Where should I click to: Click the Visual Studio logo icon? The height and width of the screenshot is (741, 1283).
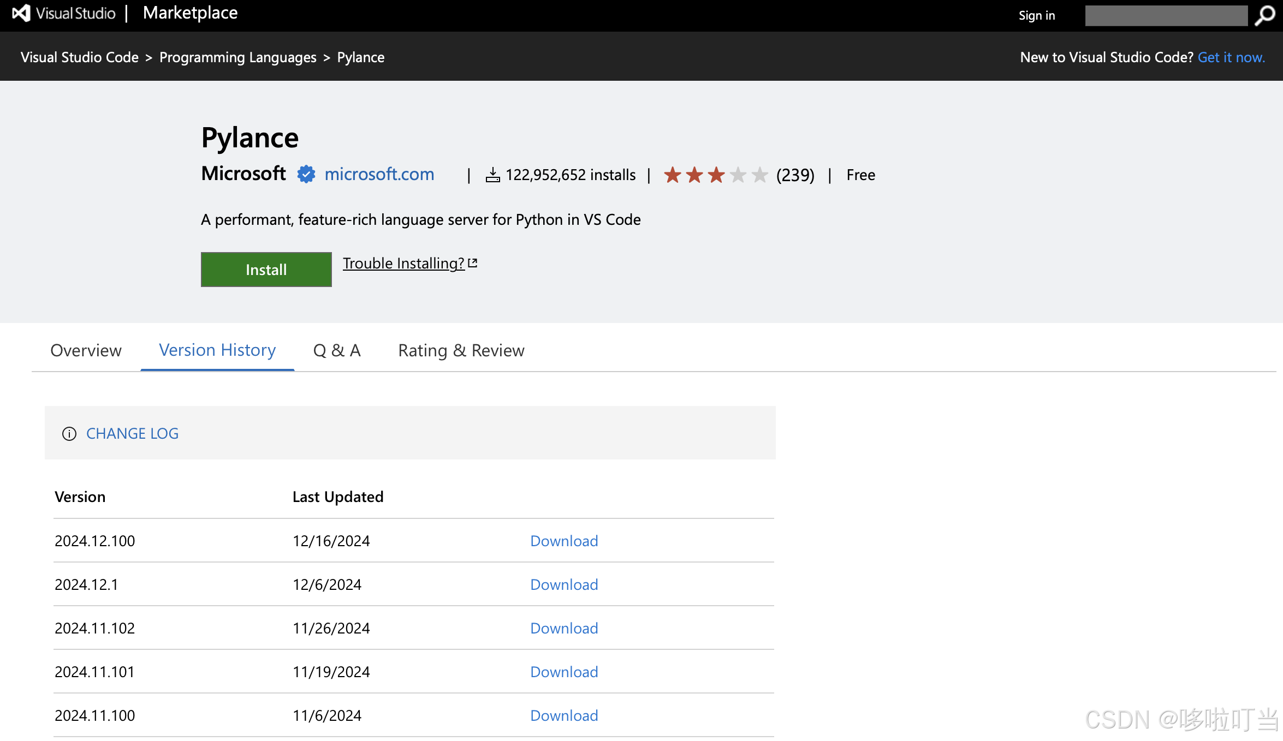[21, 13]
